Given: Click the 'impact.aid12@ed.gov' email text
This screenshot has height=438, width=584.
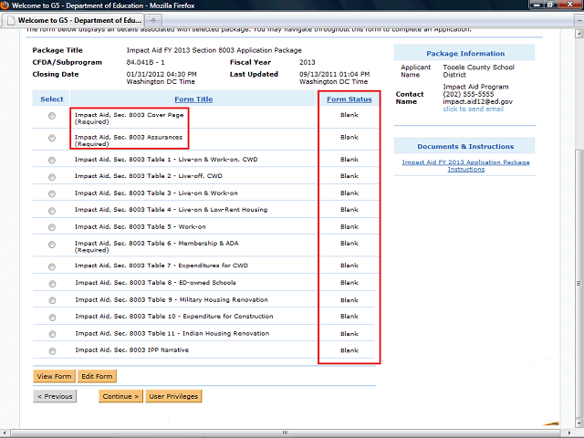Looking at the screenshot, I should 478,101.
